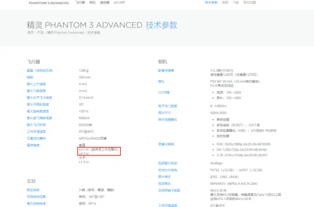
Task: Click the 影像传感器 spec label
Action: 166,71
